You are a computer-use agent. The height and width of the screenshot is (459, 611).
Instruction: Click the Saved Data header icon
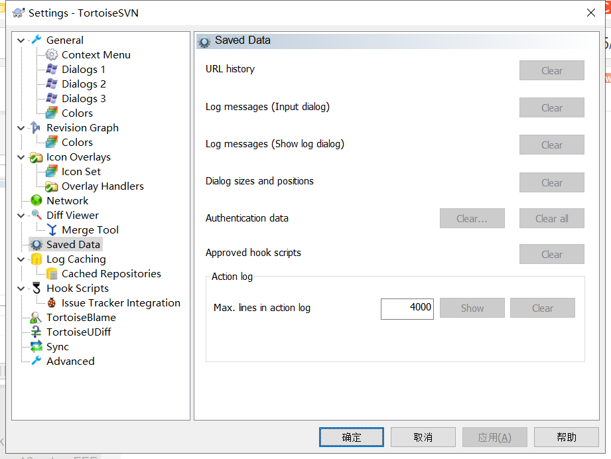tap(204, 41)
